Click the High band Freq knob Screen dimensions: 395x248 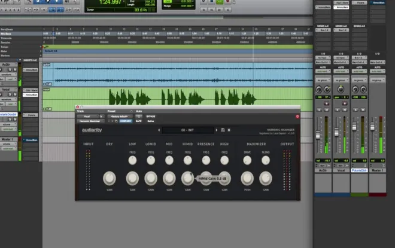(x=224, y=160)
